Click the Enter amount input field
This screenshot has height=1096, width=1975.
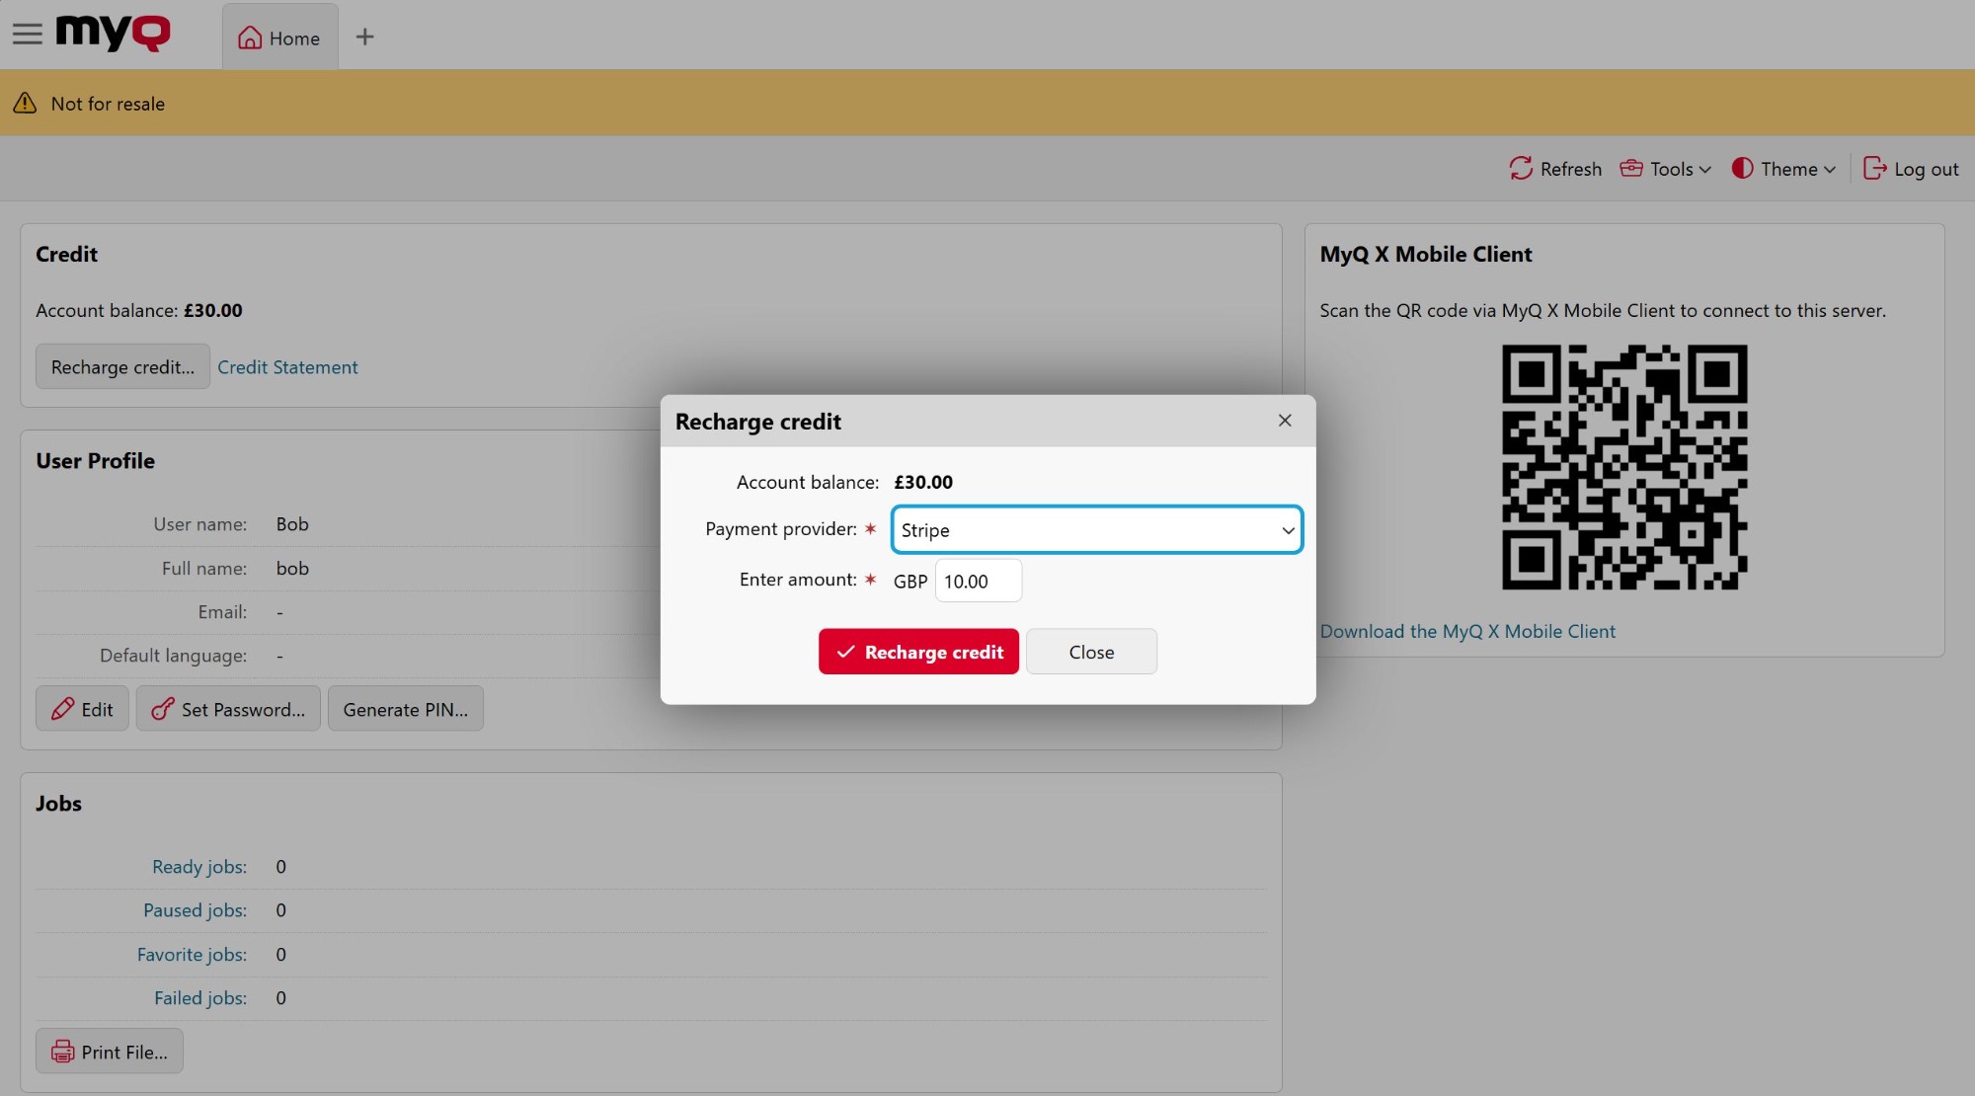(x=977, y=582)
